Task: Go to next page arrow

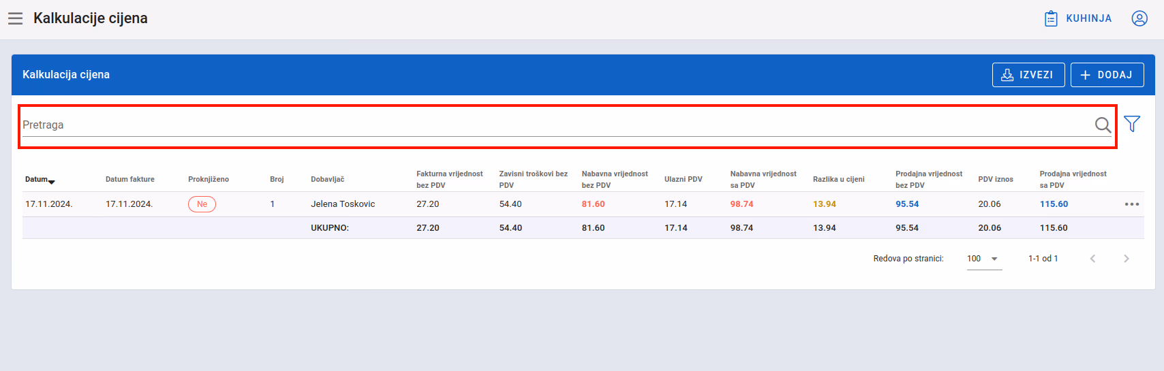Action: tap(1127, 259)
